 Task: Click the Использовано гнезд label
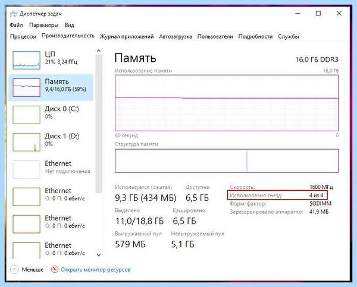click(x=256, y=195)
